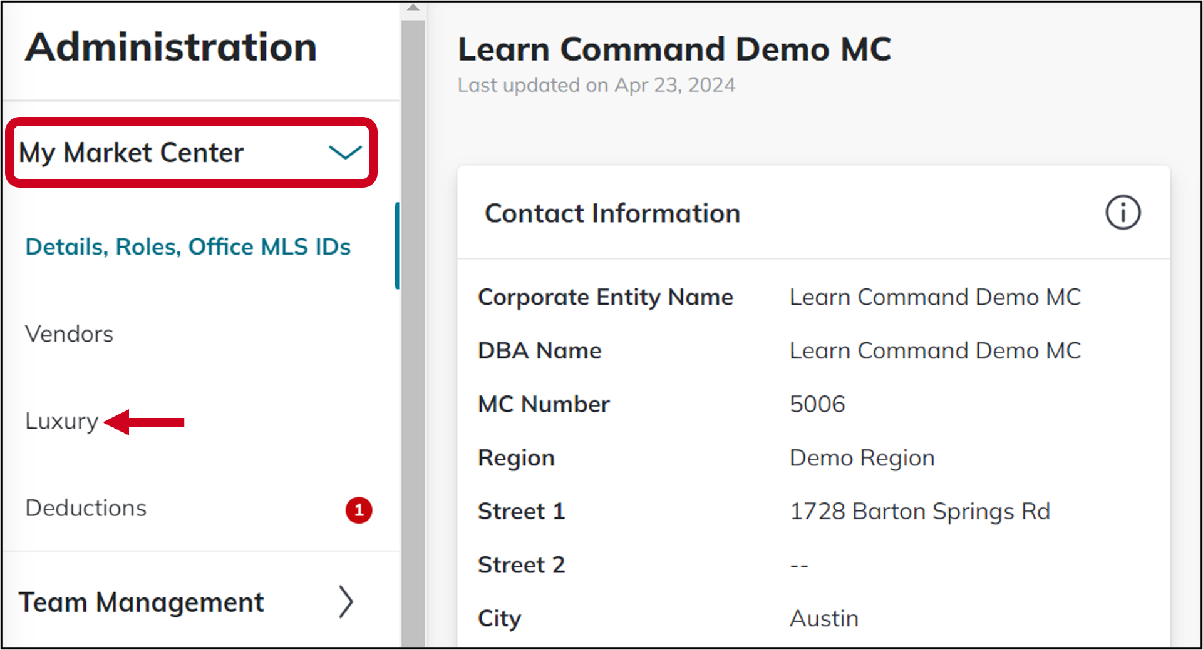The image size is (1203, 650).
Task: Click the Deductions notification badge
Action: point(359,510)
